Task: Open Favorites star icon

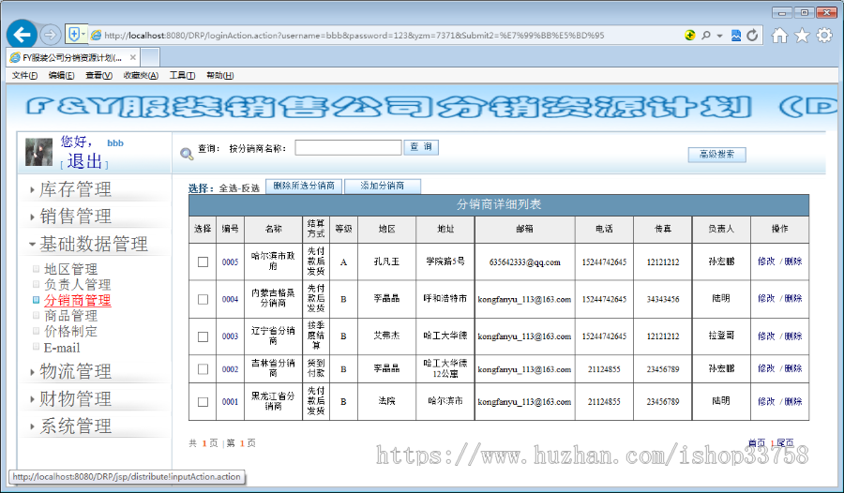Action: pyautogui.click(x=802, y=36)
